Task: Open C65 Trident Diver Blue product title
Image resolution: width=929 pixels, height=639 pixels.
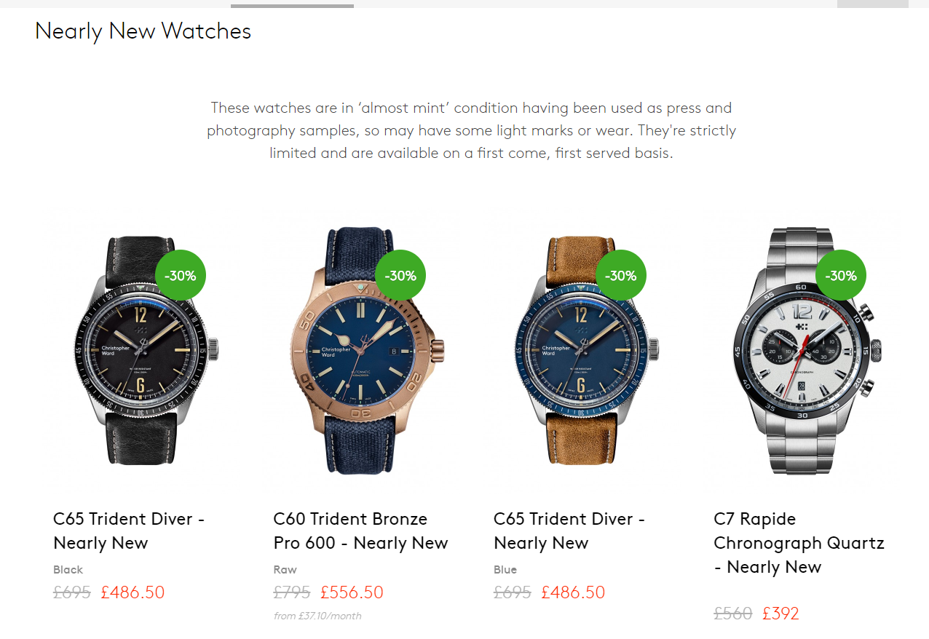Action: pos(569,531)
